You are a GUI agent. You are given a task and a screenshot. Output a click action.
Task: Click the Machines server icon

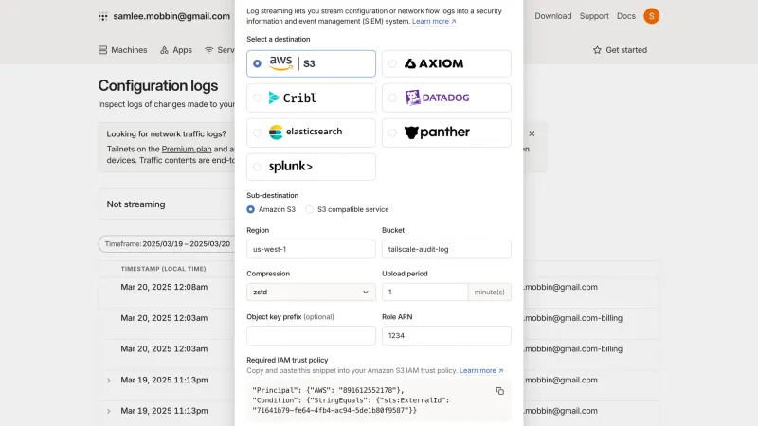point(102,50)
